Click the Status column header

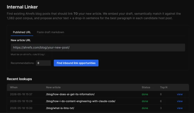click(x=146, y=87)
